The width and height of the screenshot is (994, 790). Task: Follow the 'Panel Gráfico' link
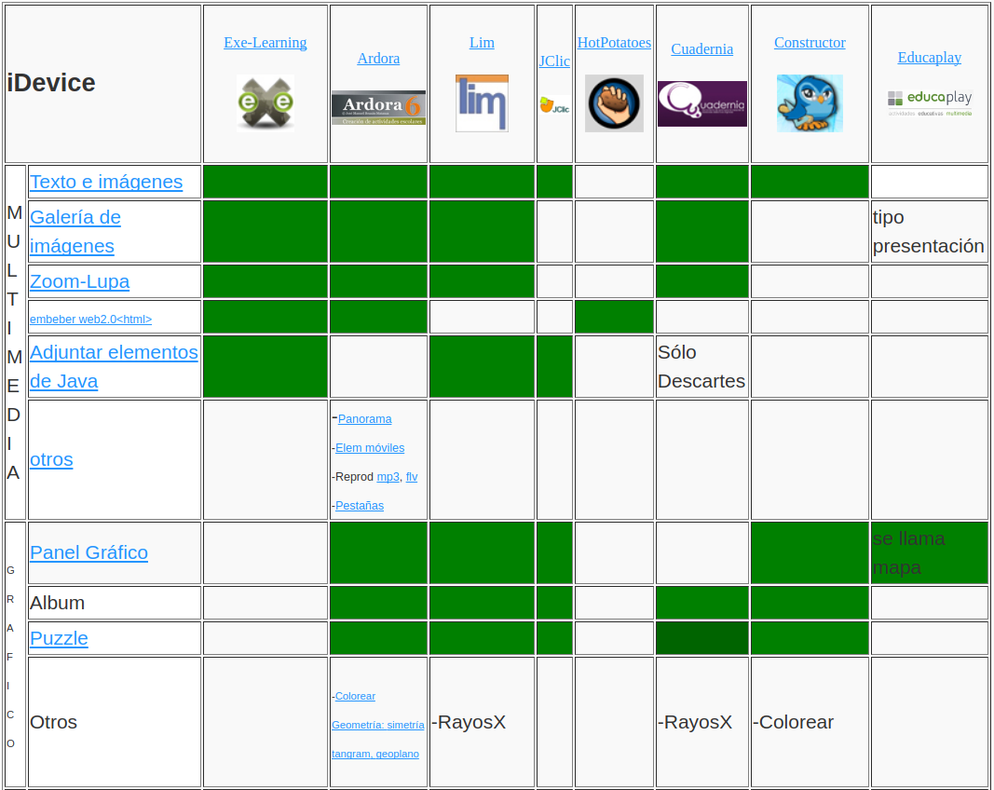tap(89, 552)
